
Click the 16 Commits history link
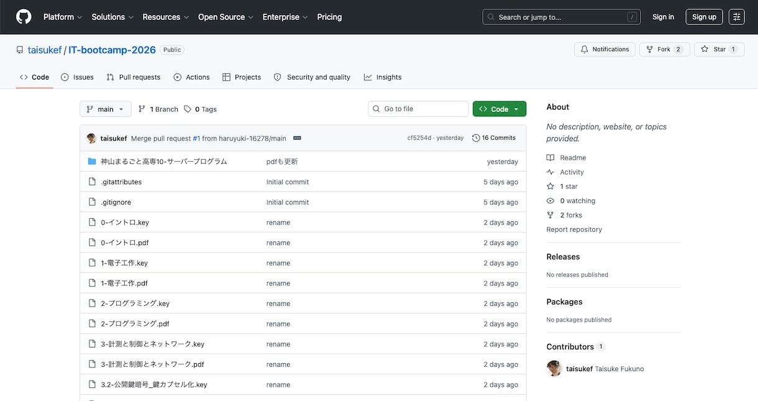point(494,138)
